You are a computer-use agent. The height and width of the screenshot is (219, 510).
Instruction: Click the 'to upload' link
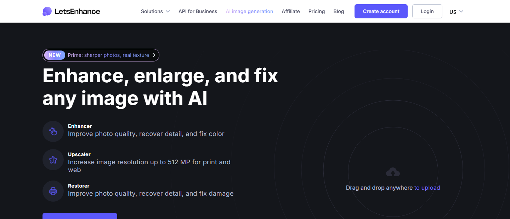point(427,188)
